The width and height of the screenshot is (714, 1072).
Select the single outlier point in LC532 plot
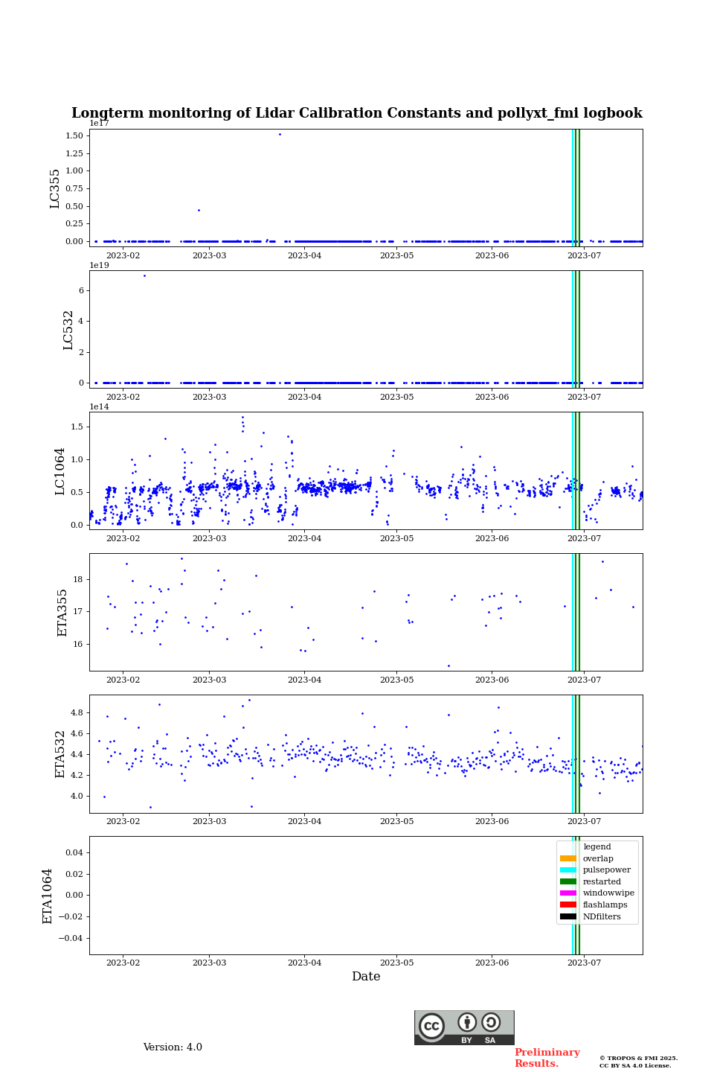pyautogui.click(x=144, y=275)
